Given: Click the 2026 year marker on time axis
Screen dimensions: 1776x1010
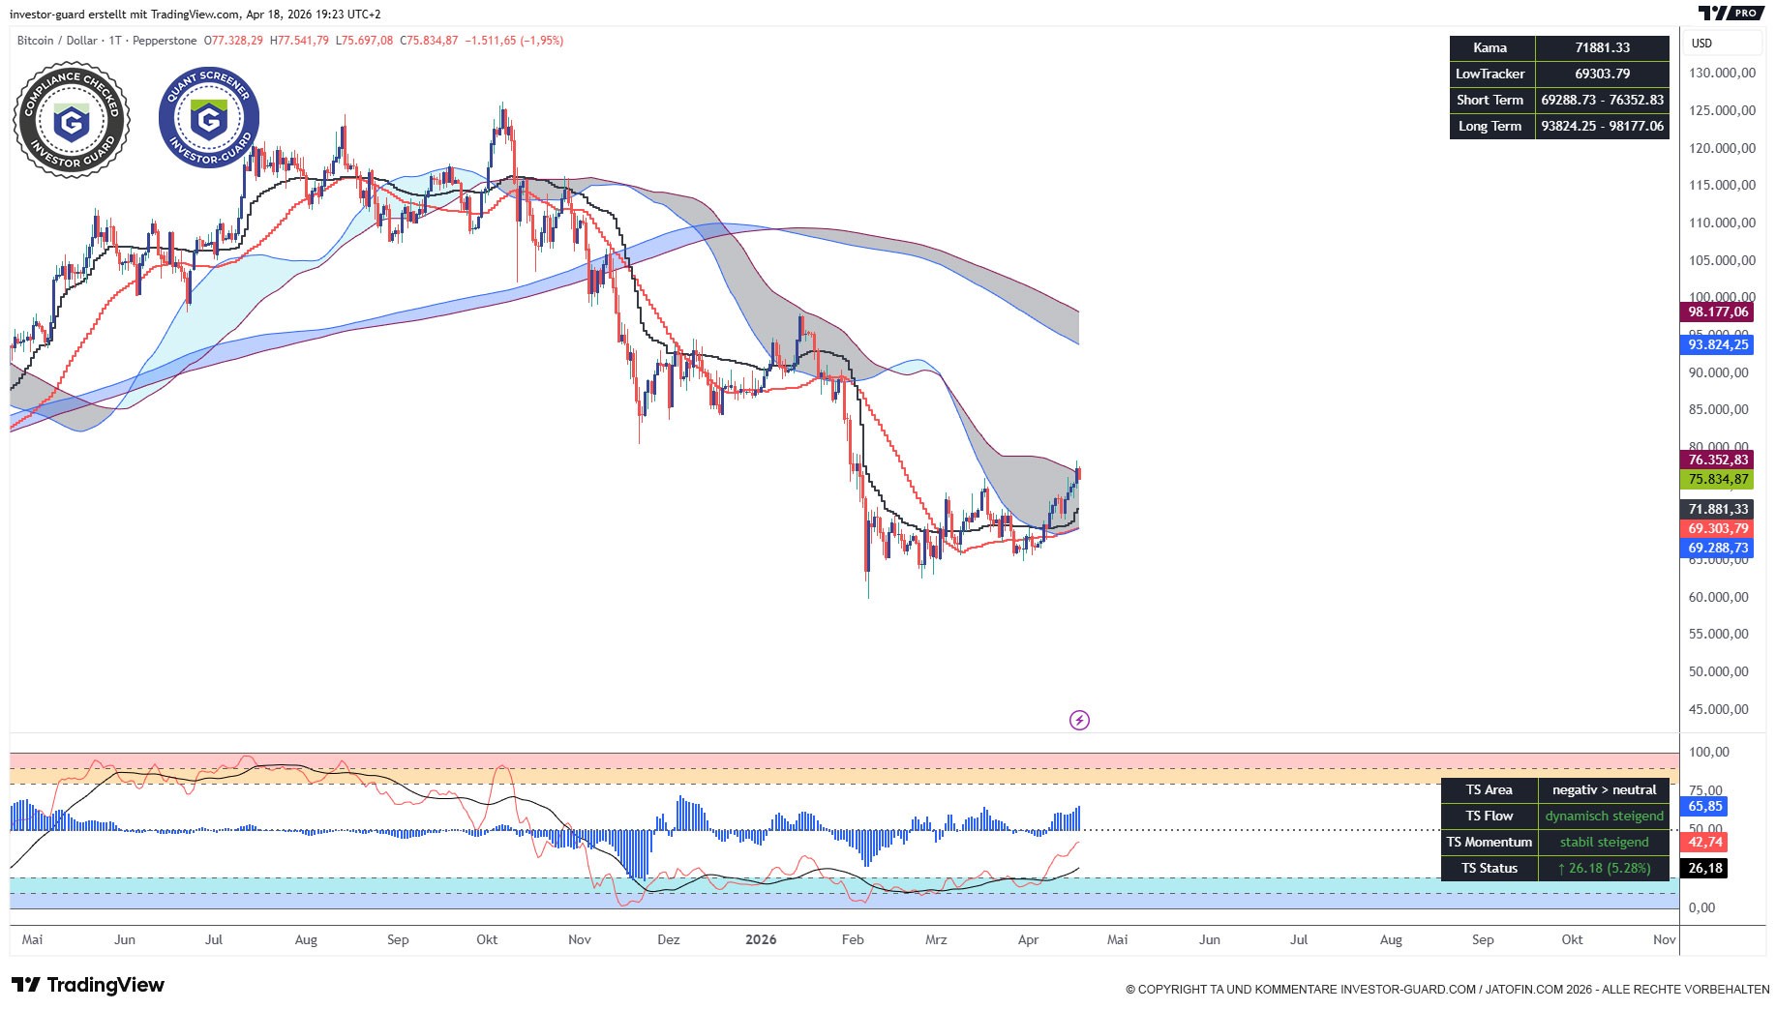Looking at the screenshot, I should [x=761, y=939].
